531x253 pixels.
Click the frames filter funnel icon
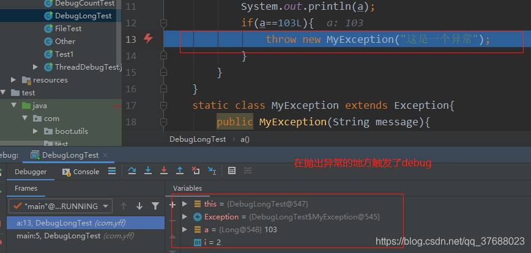pyautogui.click(x=155, y=206)
